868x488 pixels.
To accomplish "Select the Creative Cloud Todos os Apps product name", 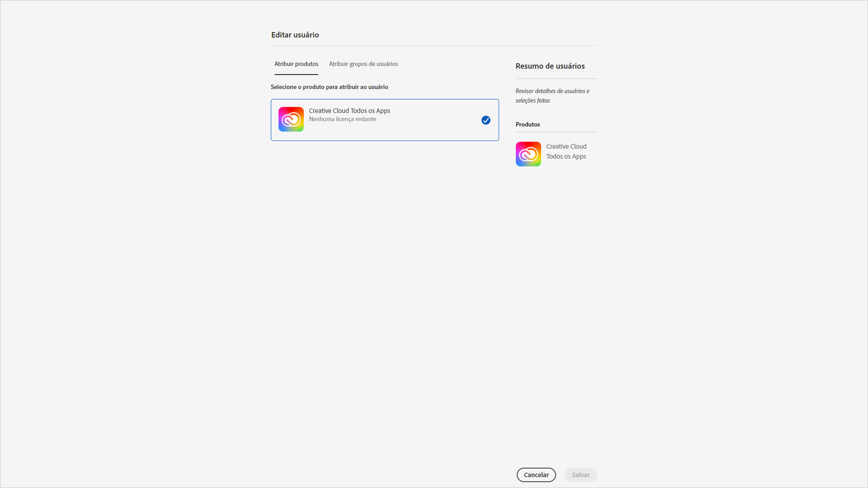I will 349,111.
